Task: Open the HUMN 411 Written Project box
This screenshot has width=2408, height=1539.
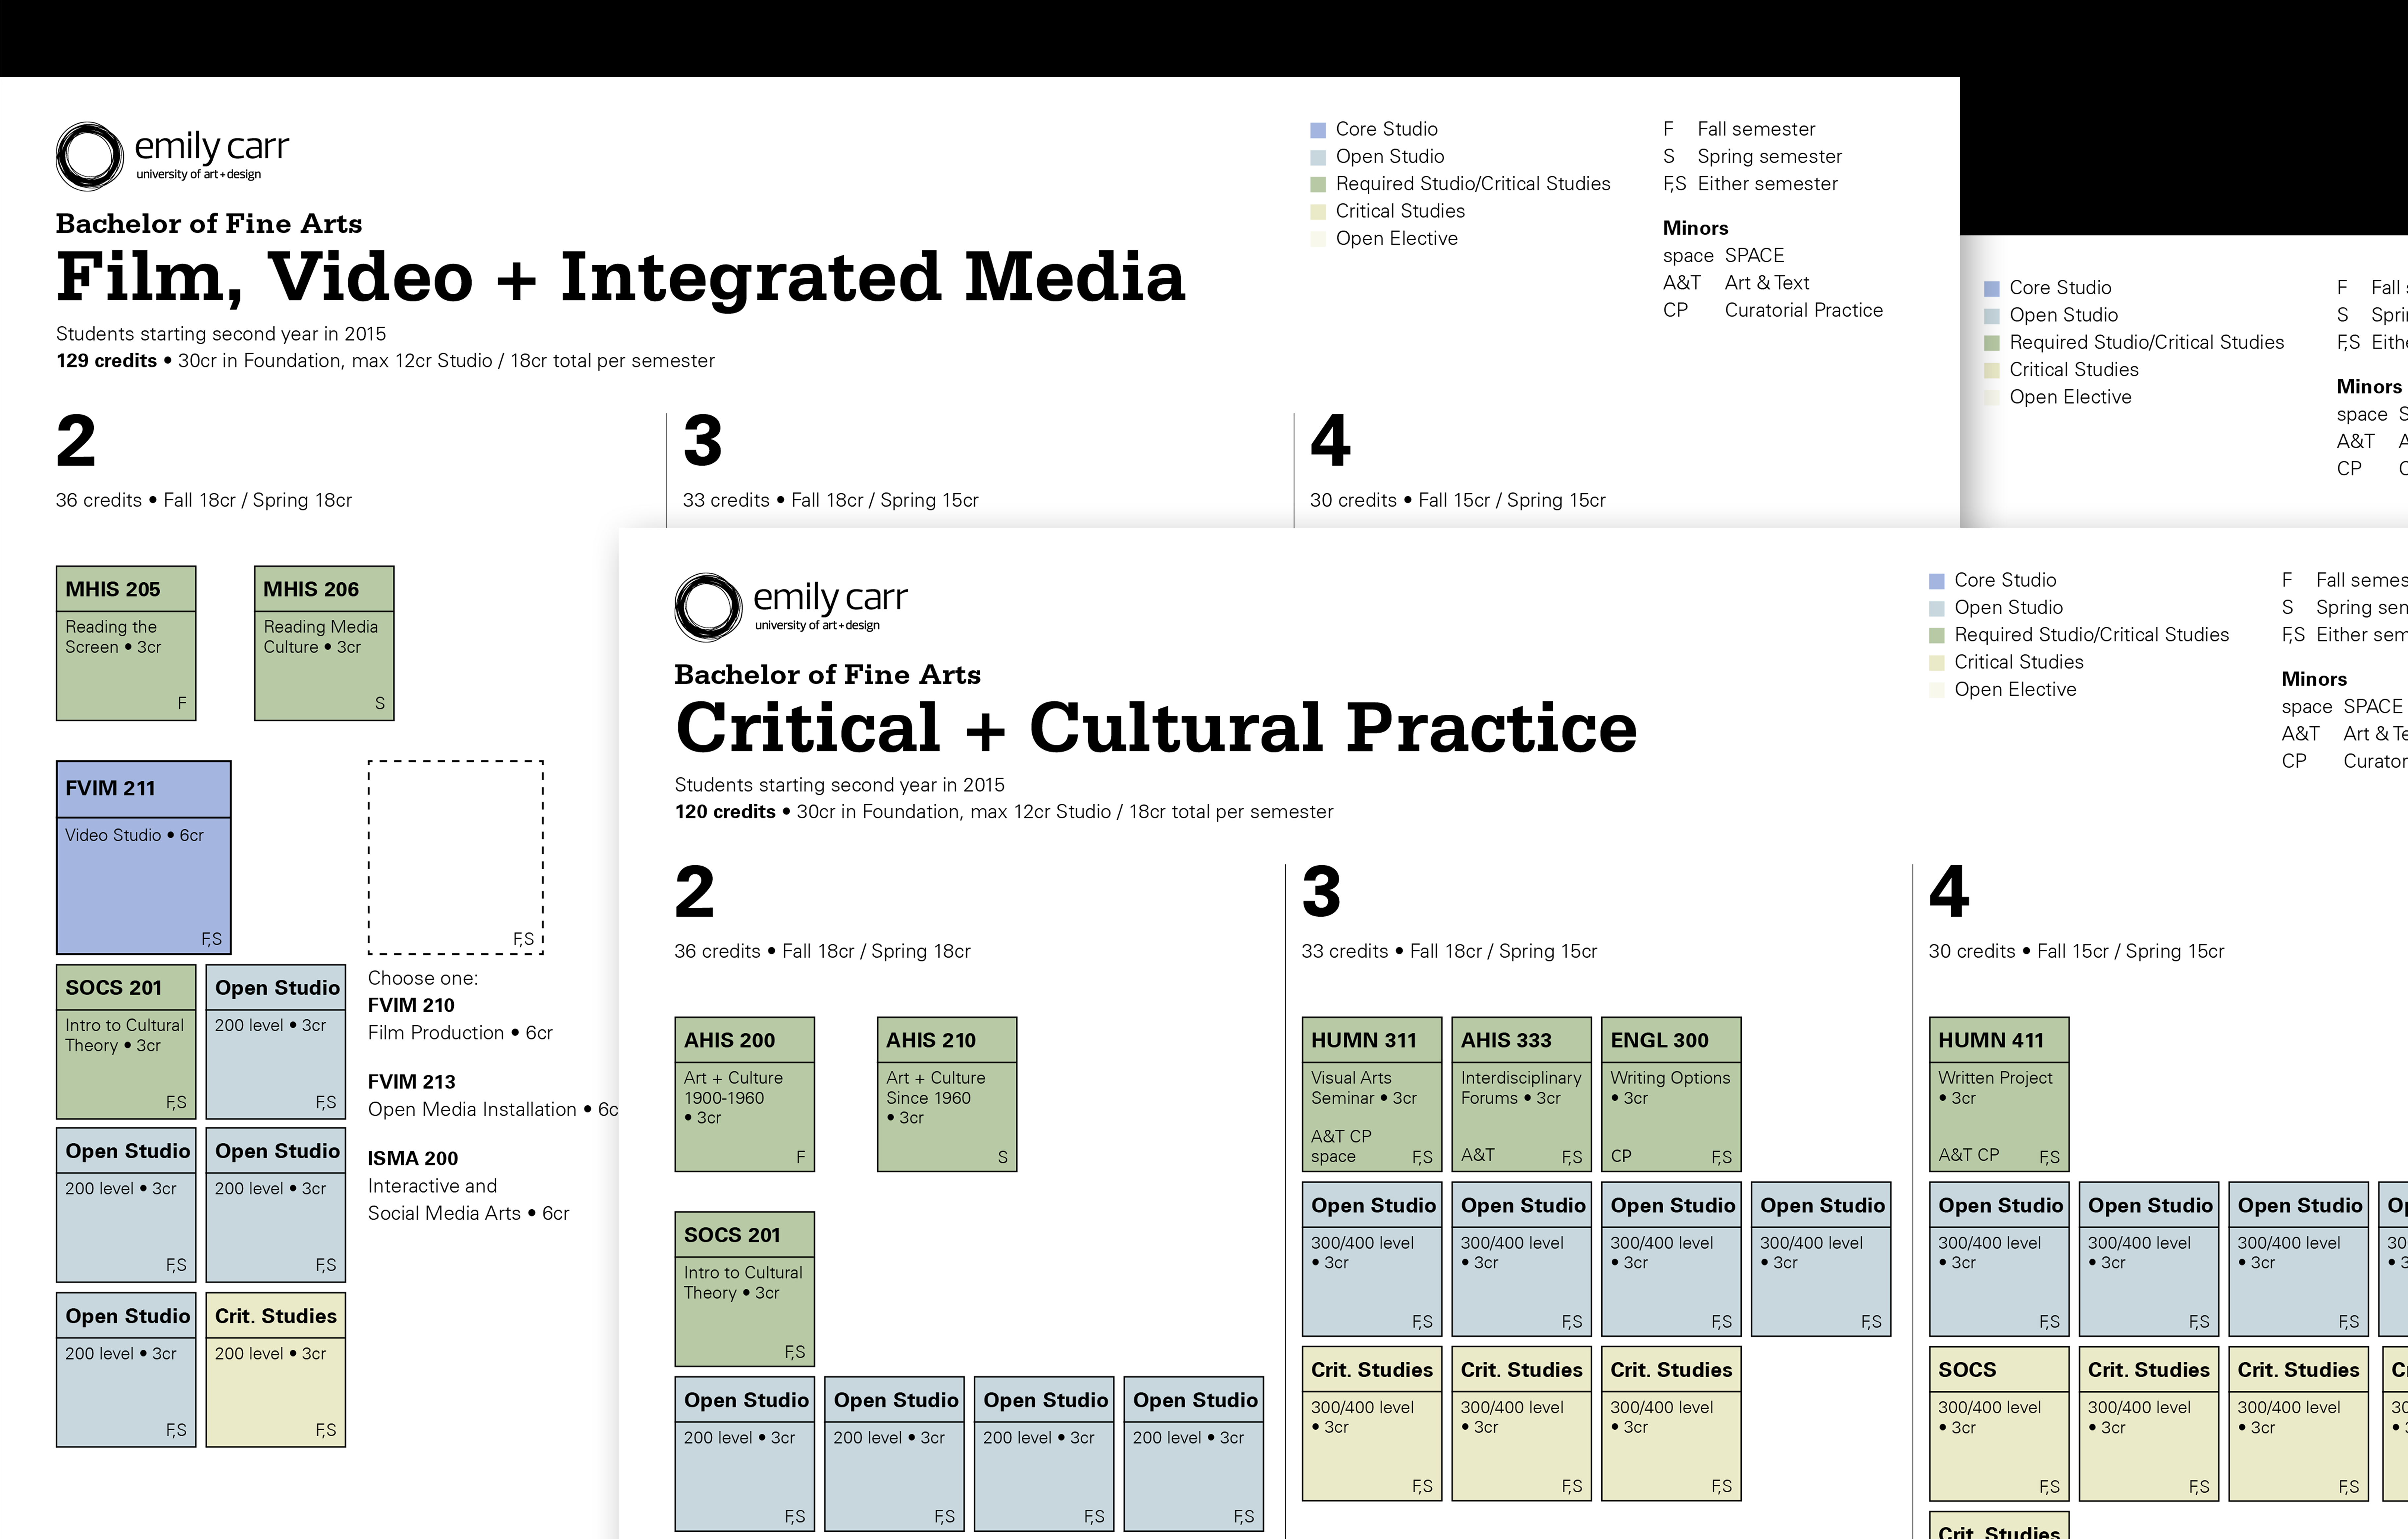Action: pyautogui.click(x=1999, y=1094)
